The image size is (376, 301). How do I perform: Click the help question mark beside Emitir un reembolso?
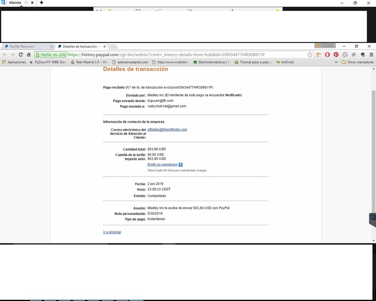[180, 165]
